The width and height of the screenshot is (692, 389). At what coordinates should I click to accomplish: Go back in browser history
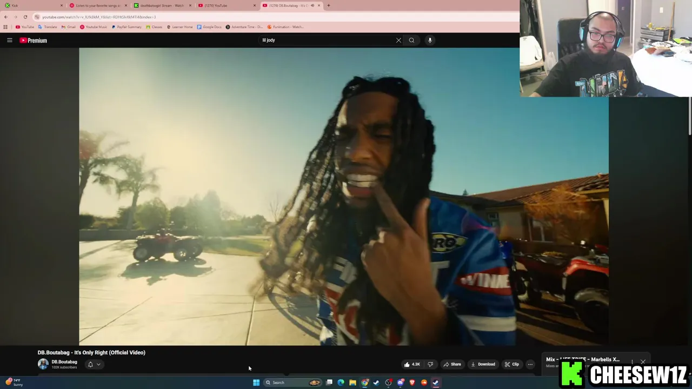pyautogui.click(x=5, y=17)
